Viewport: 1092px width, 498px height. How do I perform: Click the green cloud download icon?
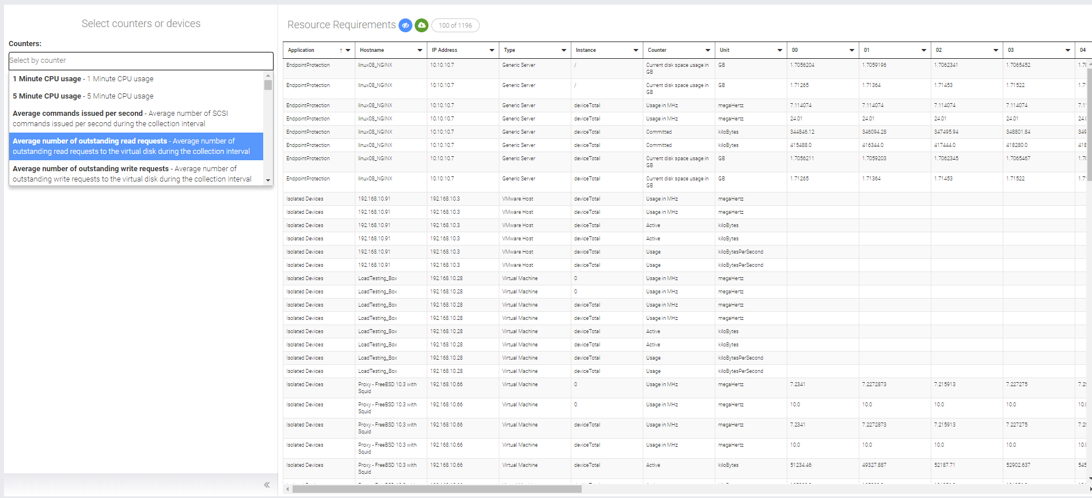point(422,25)
